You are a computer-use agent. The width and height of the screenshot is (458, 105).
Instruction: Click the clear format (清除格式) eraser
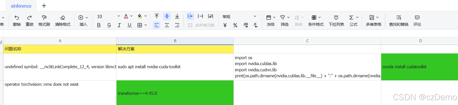pos(63,18)
